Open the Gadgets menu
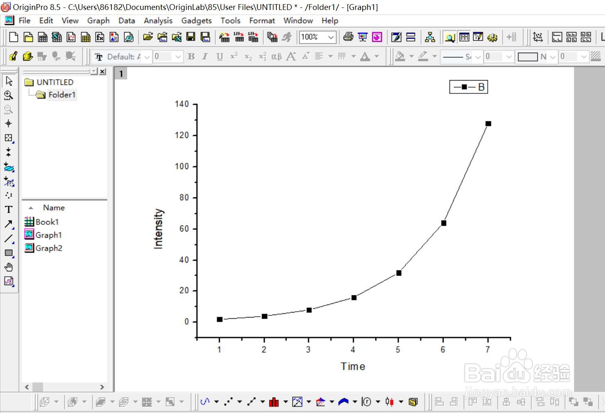Viewport: 605px width, 413px height. click(x=197, y=20)
